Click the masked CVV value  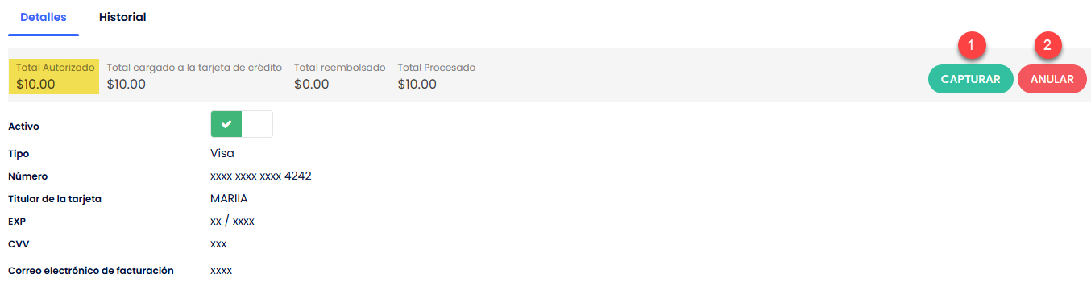click(x=218, y=243)
